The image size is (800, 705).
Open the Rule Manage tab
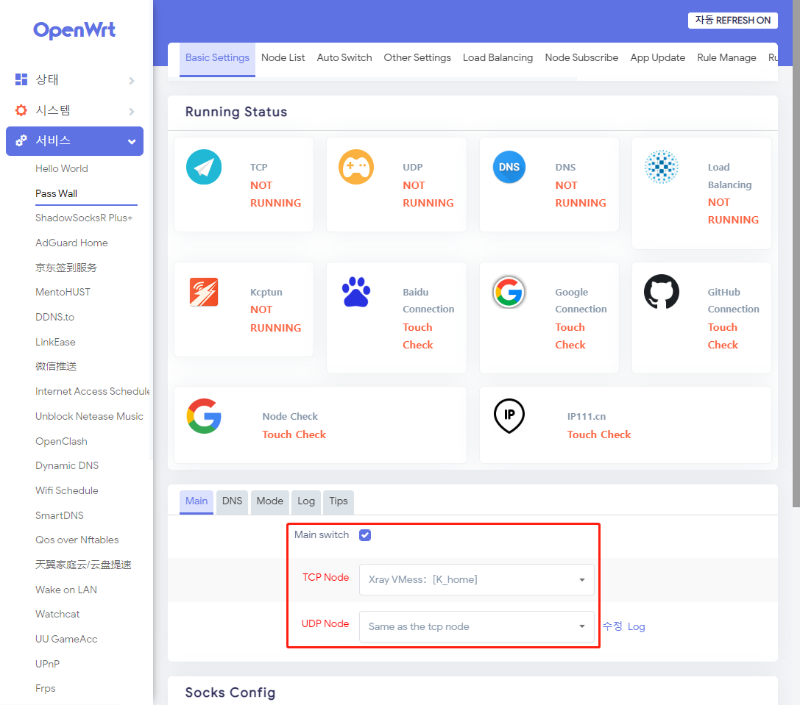pos(726,57)
